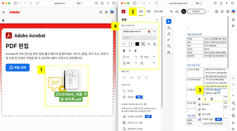Image resolution: width=237 pixels, height=131 pixels.
Task: Click Italic I in floating text toolbar
Action: pyautogui.click(x=205, y=99)
